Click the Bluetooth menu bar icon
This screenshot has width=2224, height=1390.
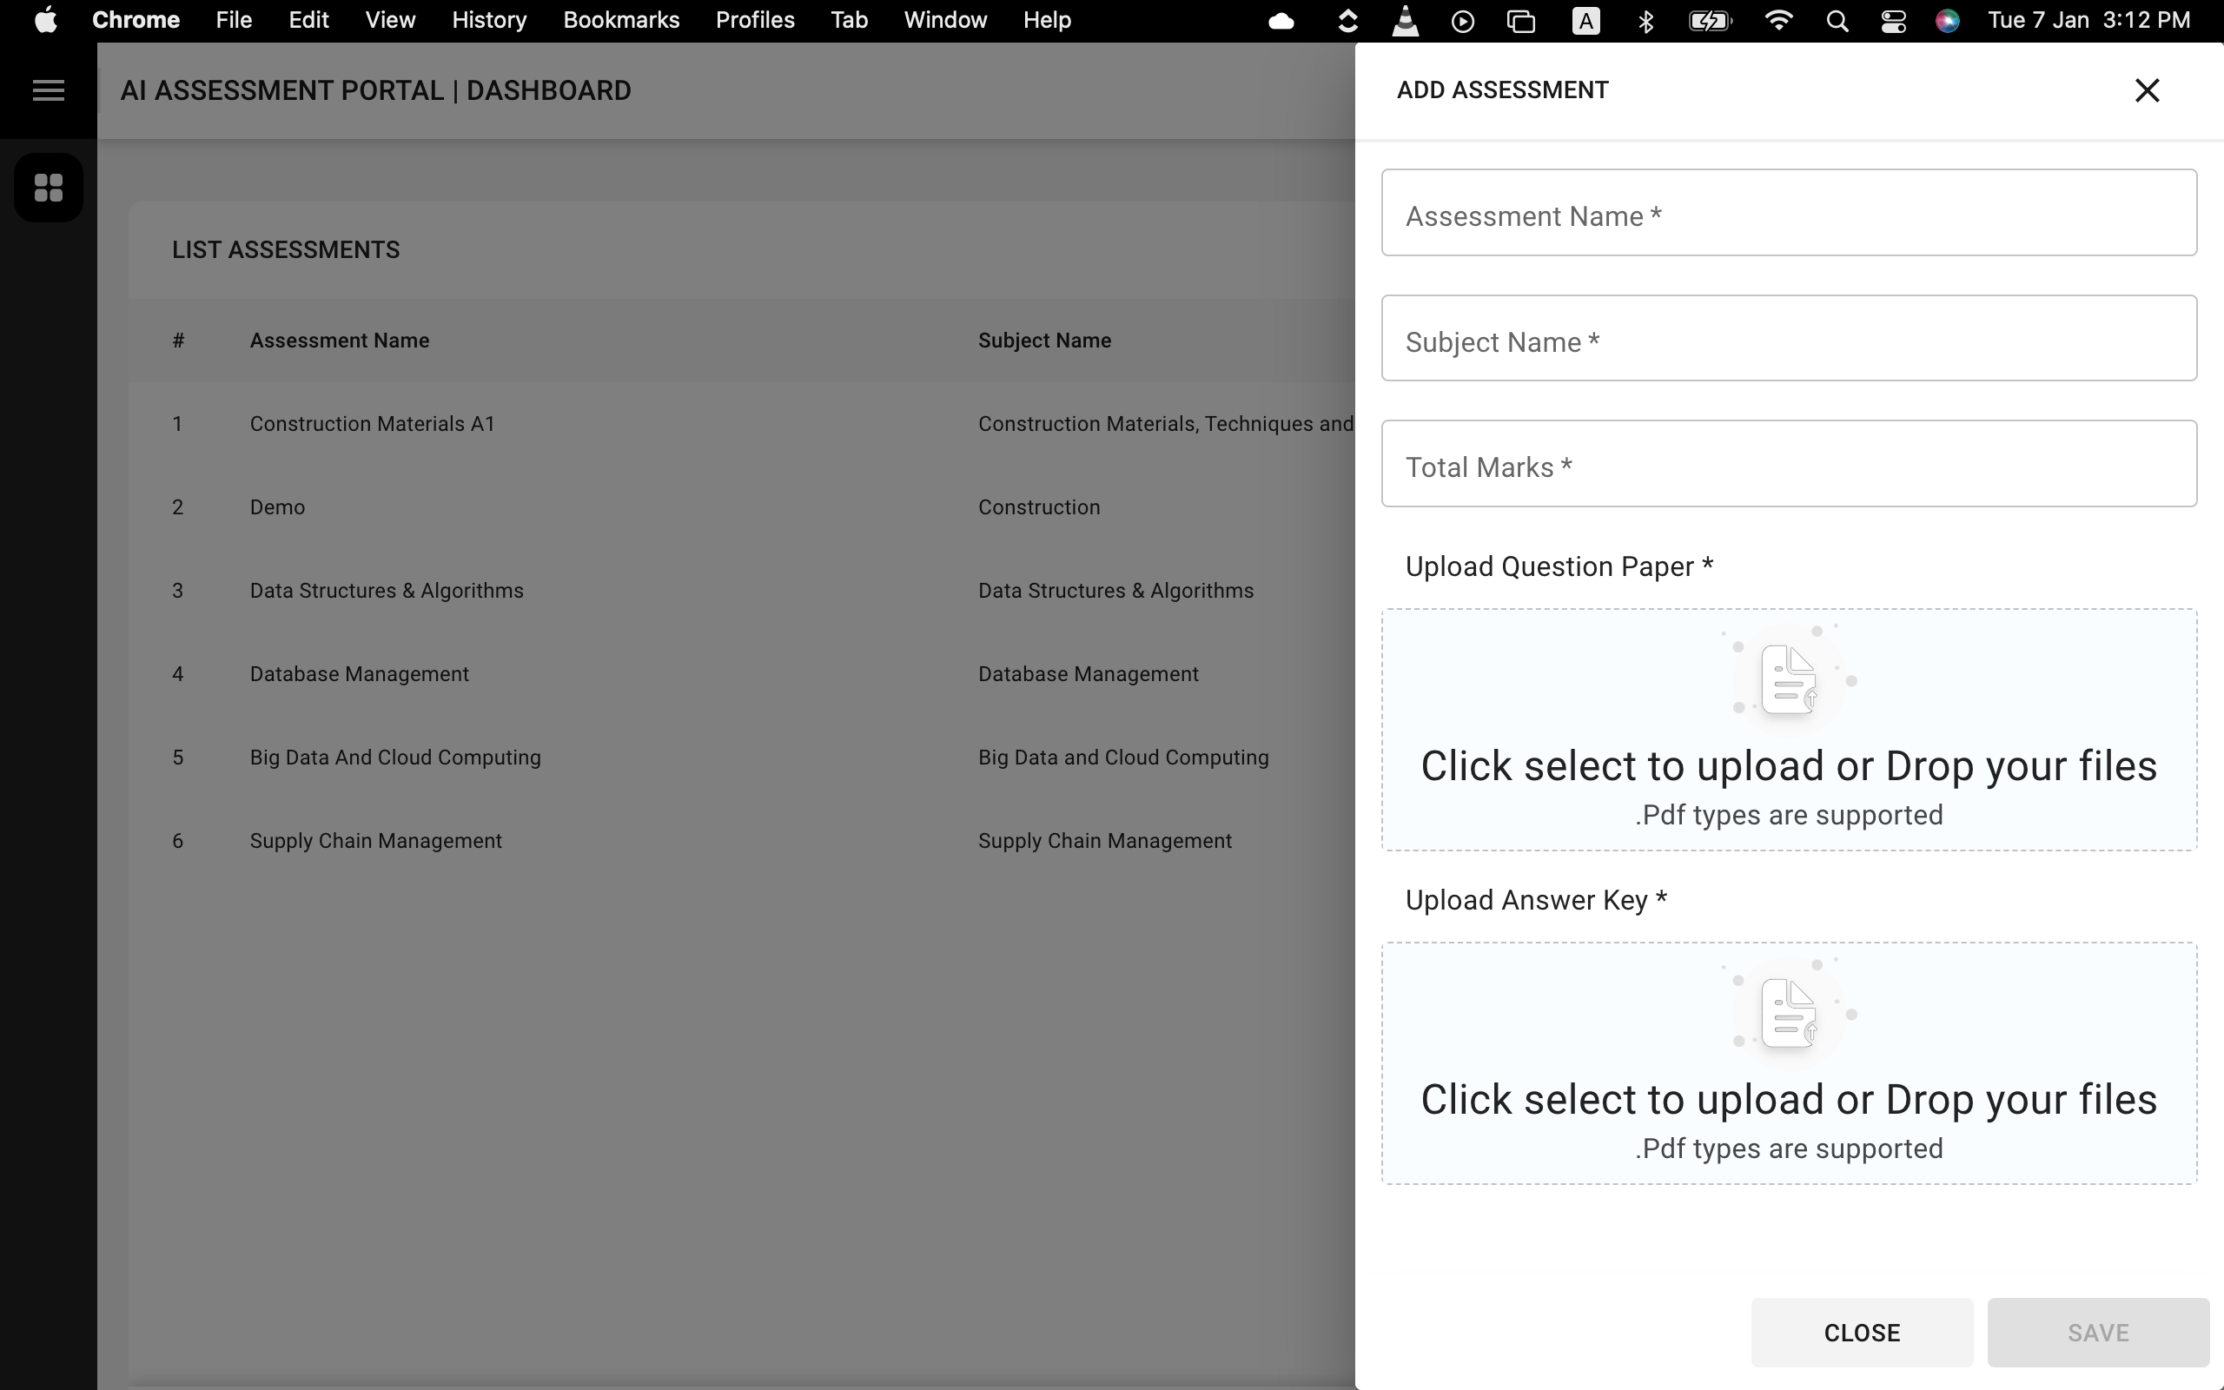(1646, 20)
